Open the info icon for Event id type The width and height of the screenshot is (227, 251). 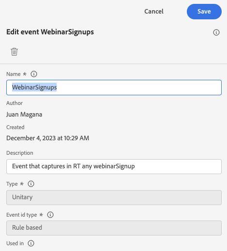[50, 215]
